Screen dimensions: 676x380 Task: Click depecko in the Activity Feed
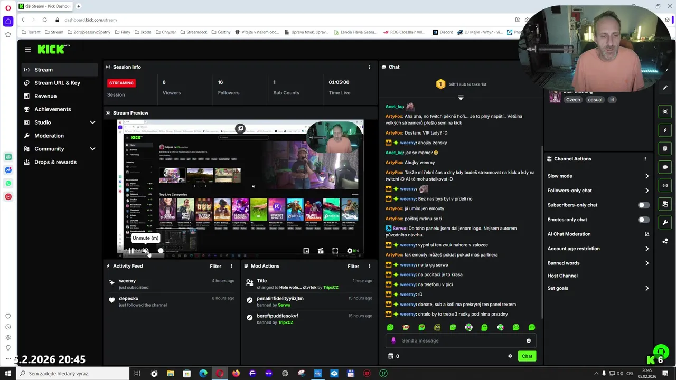[x=128, y=299]
